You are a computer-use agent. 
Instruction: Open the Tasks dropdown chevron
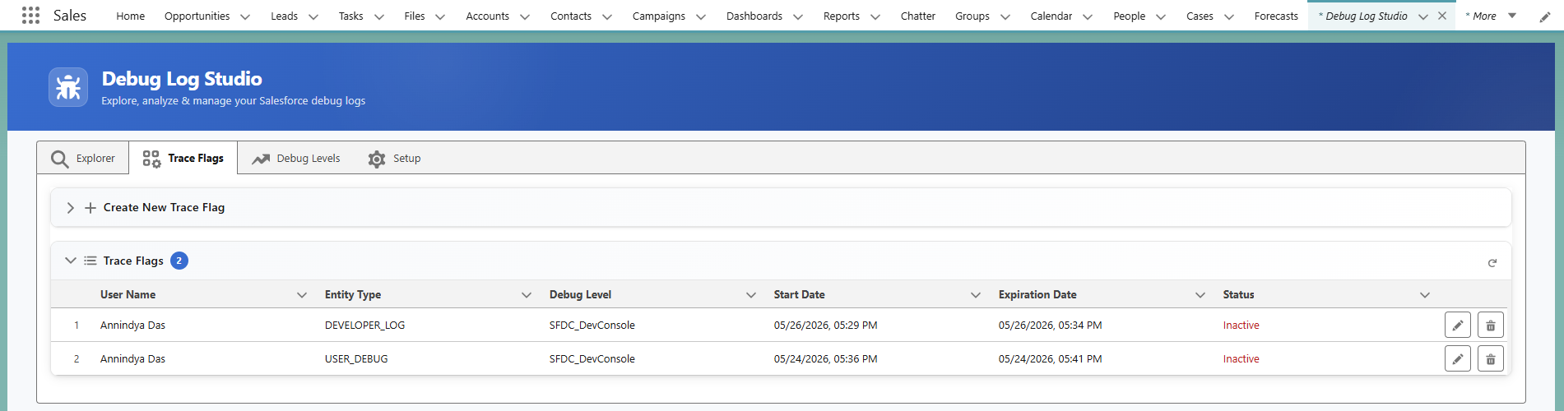click(x=379, y=16)
